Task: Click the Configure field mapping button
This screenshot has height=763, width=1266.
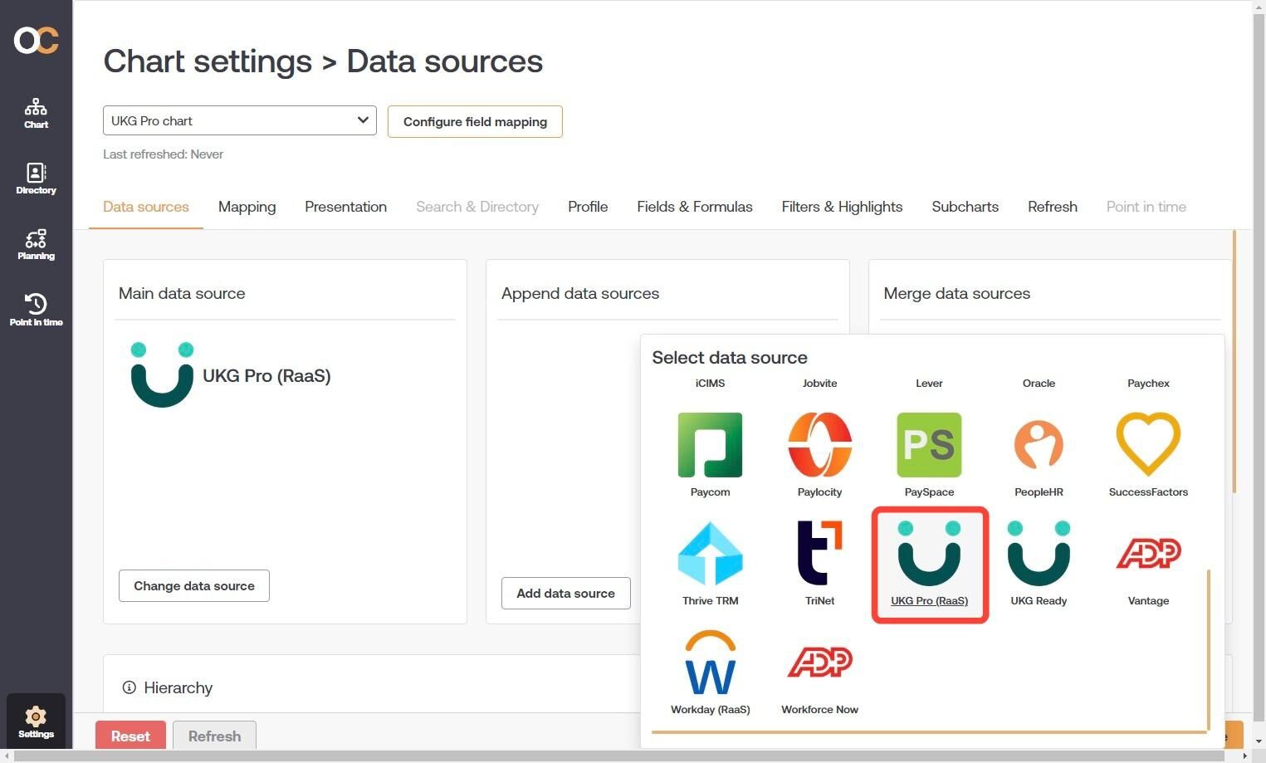Action: click(x=475, y=121)
